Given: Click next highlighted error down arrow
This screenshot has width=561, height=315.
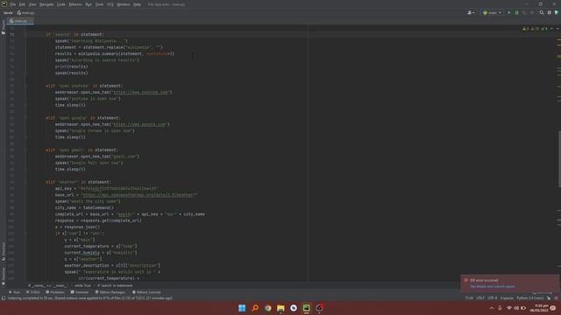Looking at the screenshot, I should point(557,29).
